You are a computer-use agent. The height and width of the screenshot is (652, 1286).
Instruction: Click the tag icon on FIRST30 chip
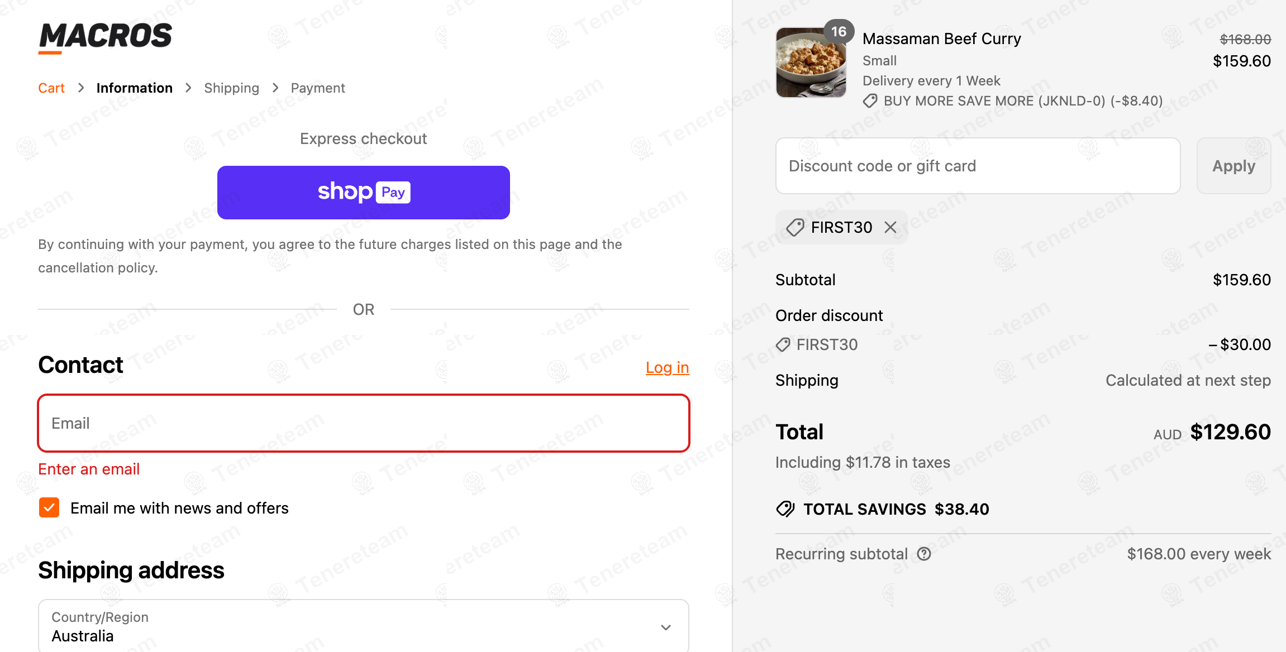point(795,227)
